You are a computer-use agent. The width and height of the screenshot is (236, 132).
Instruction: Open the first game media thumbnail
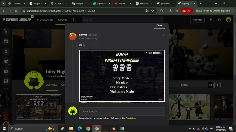(x=39, y=107)
